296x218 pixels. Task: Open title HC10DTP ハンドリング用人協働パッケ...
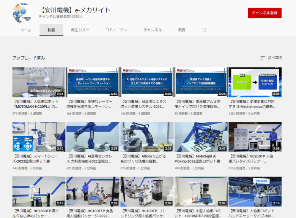[x=143, y=213]
